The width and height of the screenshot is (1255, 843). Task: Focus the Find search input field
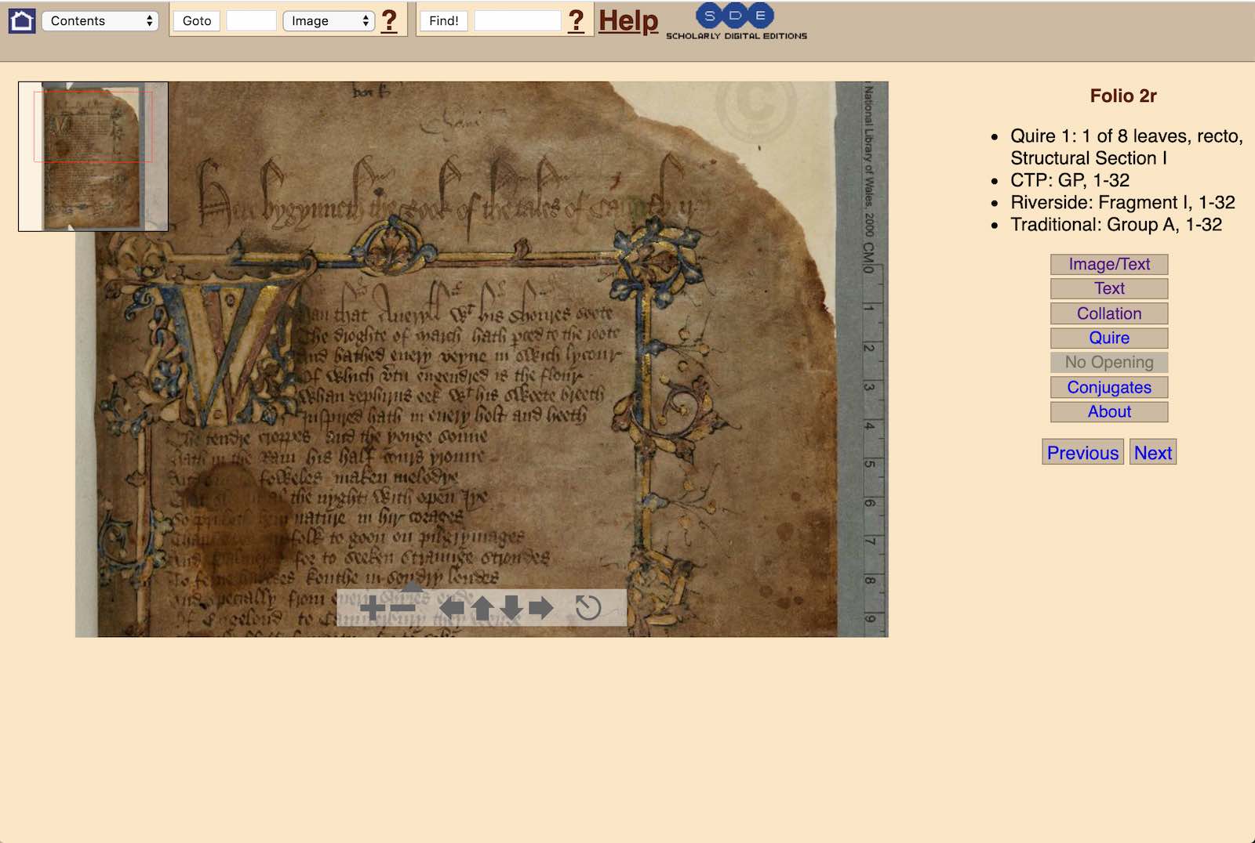pyautogui.click(x=518, y=21)
